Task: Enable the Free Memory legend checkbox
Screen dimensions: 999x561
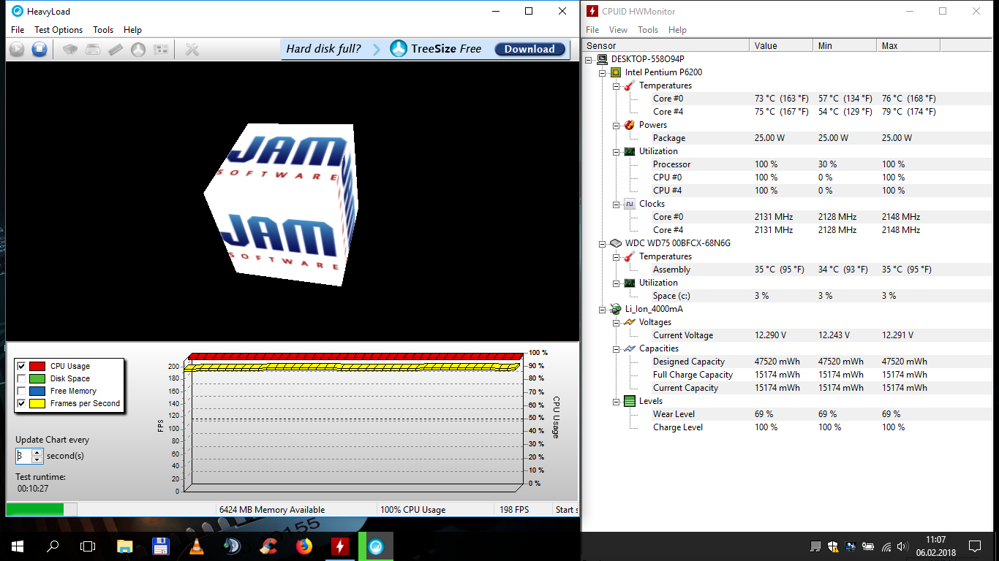Action: coord(21,391)
